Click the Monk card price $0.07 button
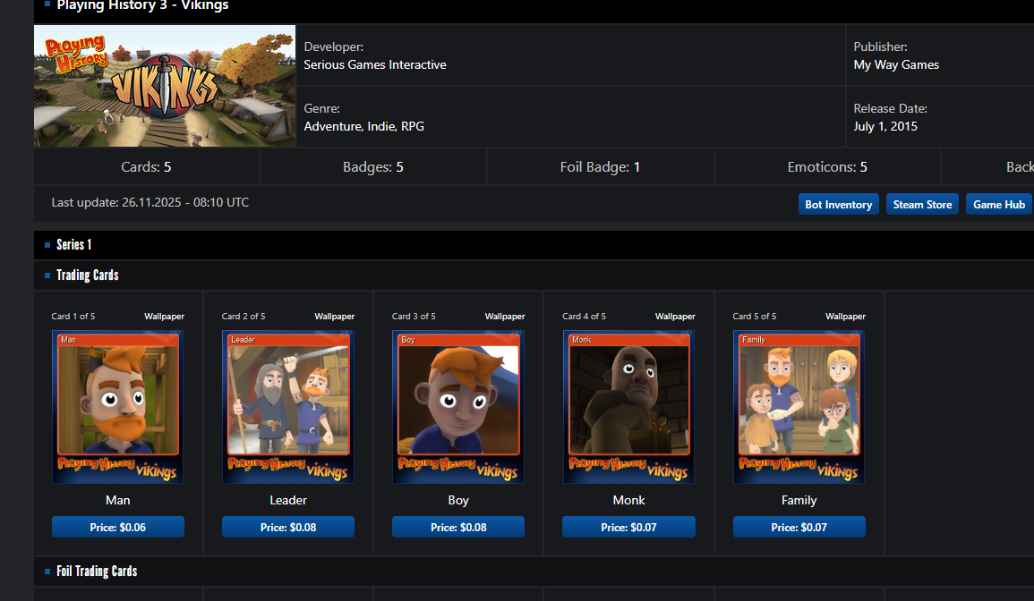1034x601 pixels. (x=628, y=527)
